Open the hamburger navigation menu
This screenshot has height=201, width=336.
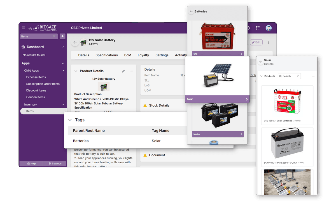pos(23,28)
